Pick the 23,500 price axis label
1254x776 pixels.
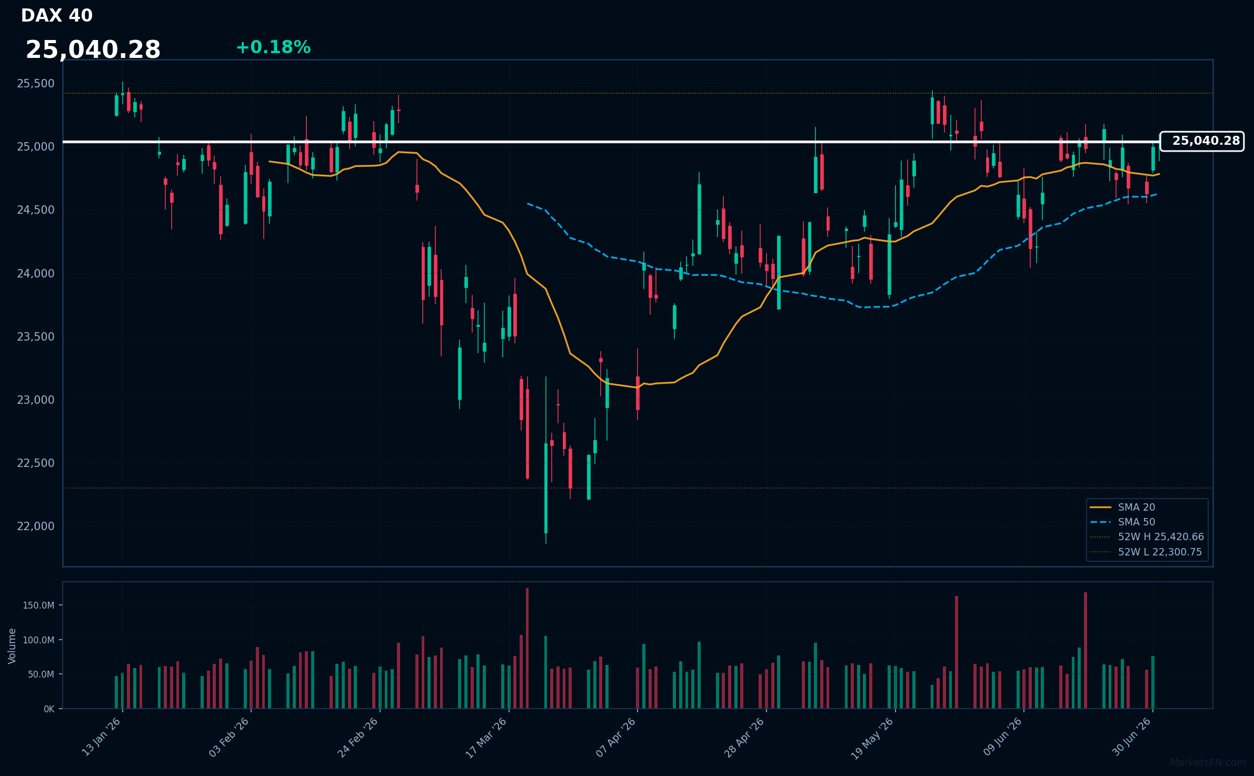[x=36, y=336]
